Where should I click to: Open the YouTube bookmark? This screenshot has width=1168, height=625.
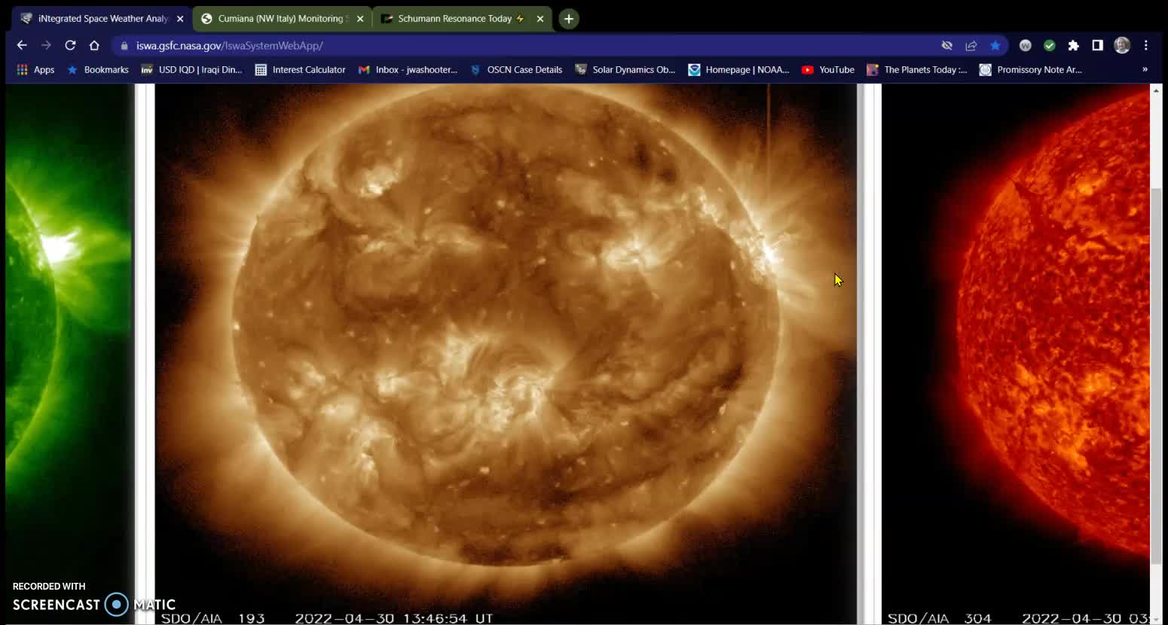coord(827,70)
